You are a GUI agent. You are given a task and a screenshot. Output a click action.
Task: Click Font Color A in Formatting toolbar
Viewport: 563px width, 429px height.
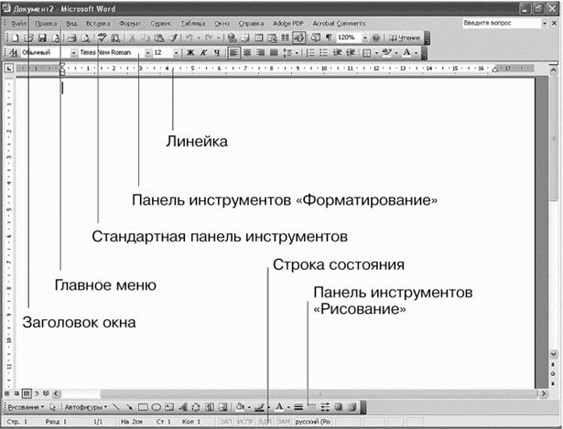click(406, 53)
